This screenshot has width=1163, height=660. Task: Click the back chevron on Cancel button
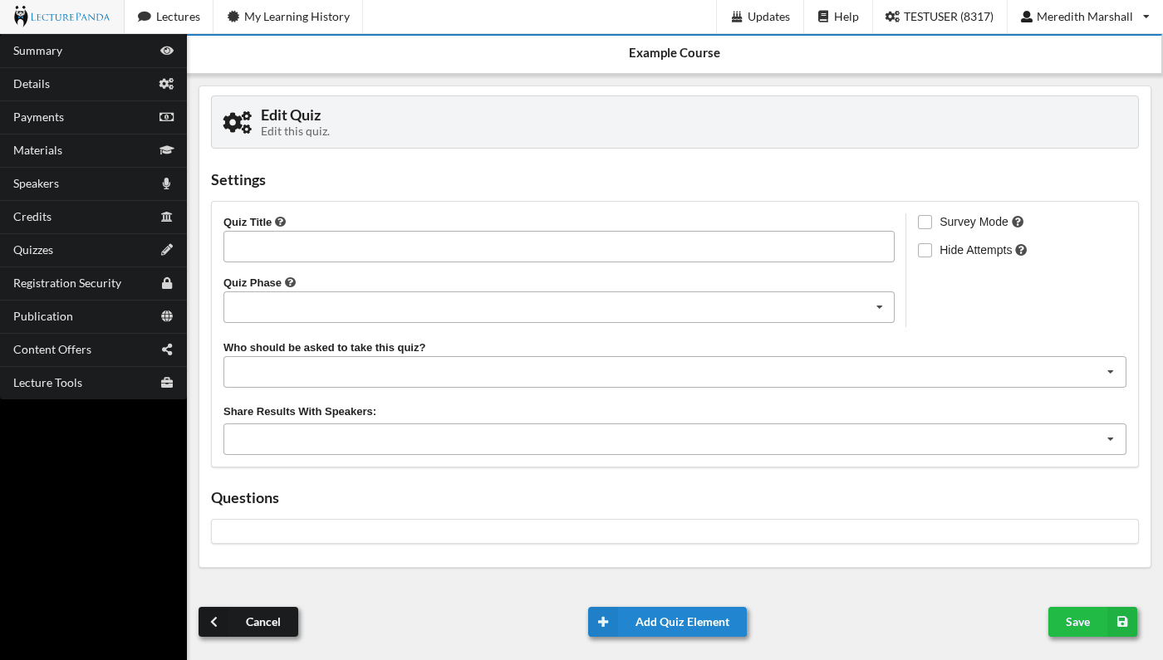[x=214, y=622]
